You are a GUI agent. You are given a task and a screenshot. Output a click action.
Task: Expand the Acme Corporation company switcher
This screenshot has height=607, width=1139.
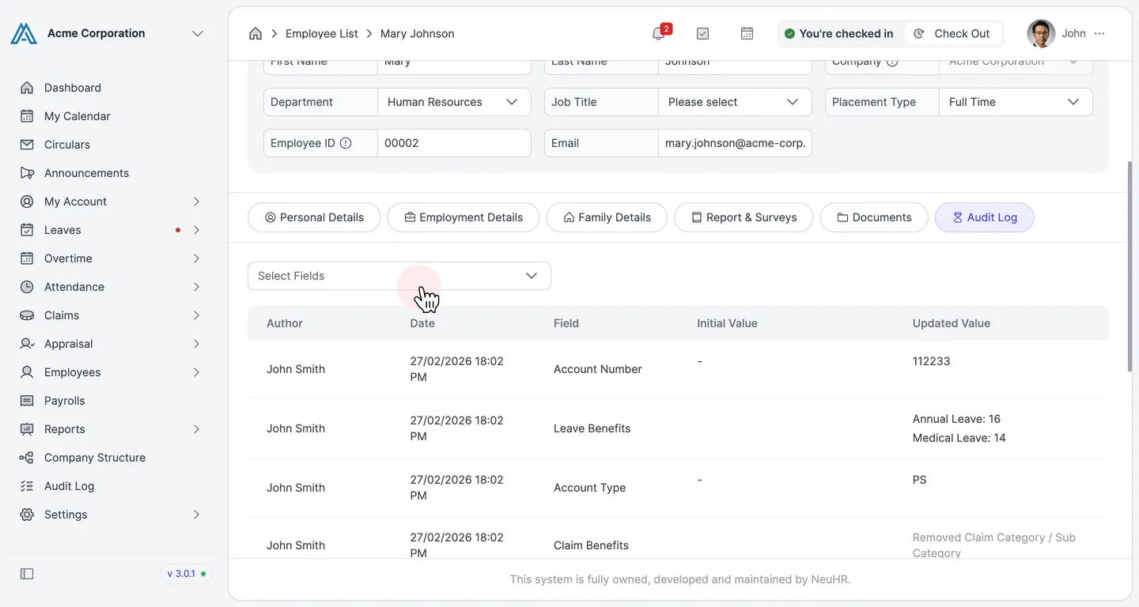[x=198, y=33]
